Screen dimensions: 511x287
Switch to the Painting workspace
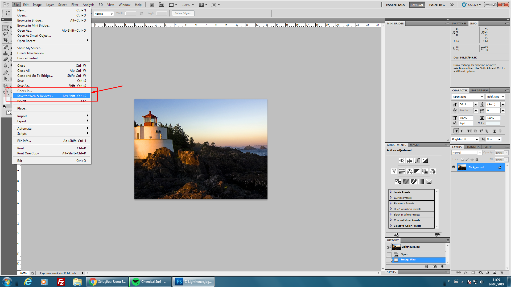437,5
